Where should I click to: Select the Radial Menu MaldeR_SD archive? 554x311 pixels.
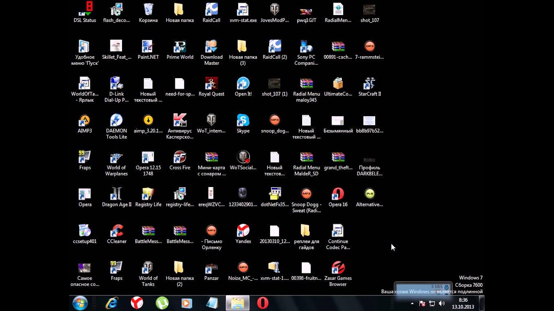(306, 163)
